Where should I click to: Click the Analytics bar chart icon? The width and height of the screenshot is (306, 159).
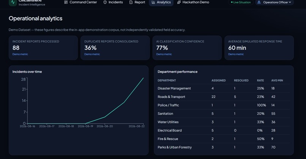pos(153,2)
